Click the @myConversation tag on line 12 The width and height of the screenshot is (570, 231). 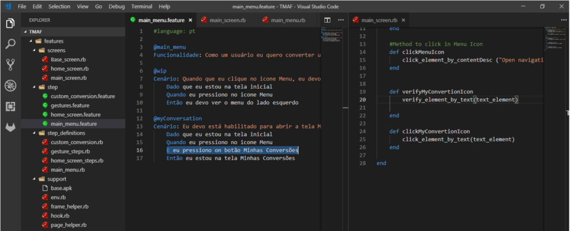pyautogui.click(x=178, y=119)
